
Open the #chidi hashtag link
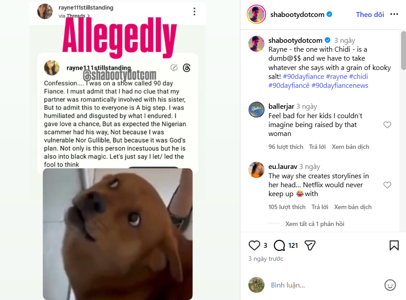point(358,77)
